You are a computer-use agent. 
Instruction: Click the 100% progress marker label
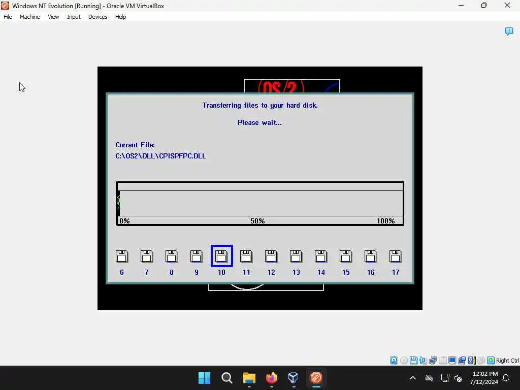coord(386,221)
